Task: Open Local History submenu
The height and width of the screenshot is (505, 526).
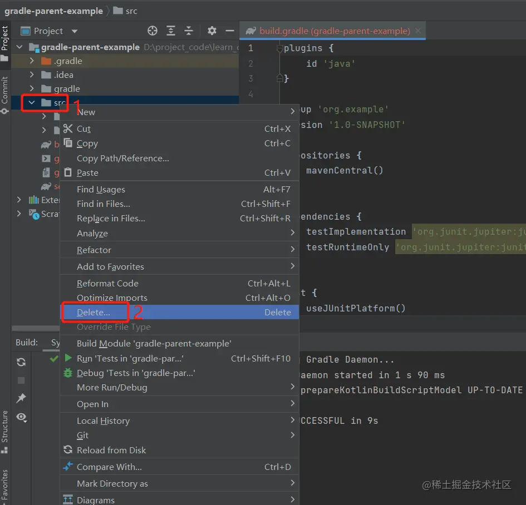Action: 179,421
